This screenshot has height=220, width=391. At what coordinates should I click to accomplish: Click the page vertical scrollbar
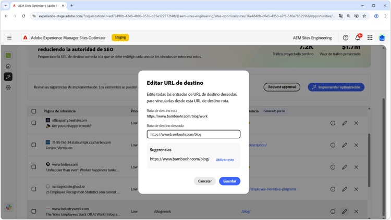tap(384, 157)
